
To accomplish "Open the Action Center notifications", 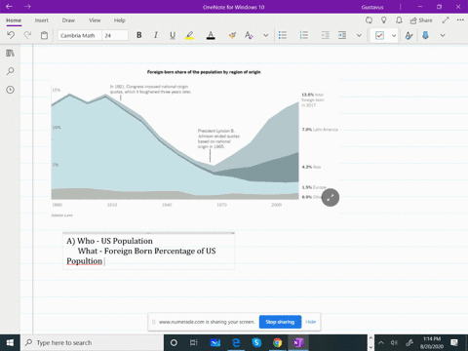I will click(x=454, y=342).
